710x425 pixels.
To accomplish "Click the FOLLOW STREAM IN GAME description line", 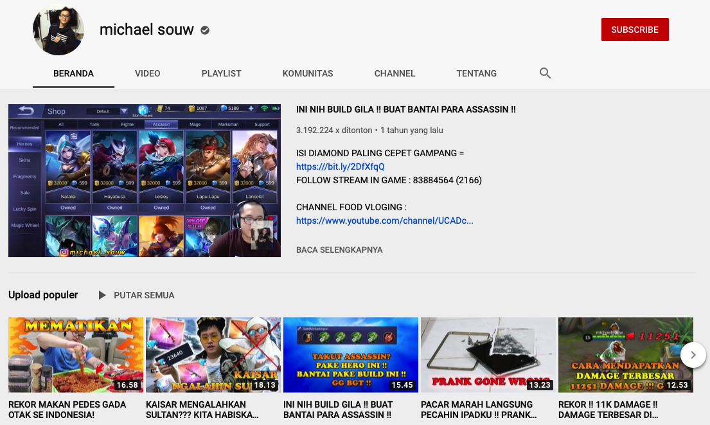I will tap(389, 180).
